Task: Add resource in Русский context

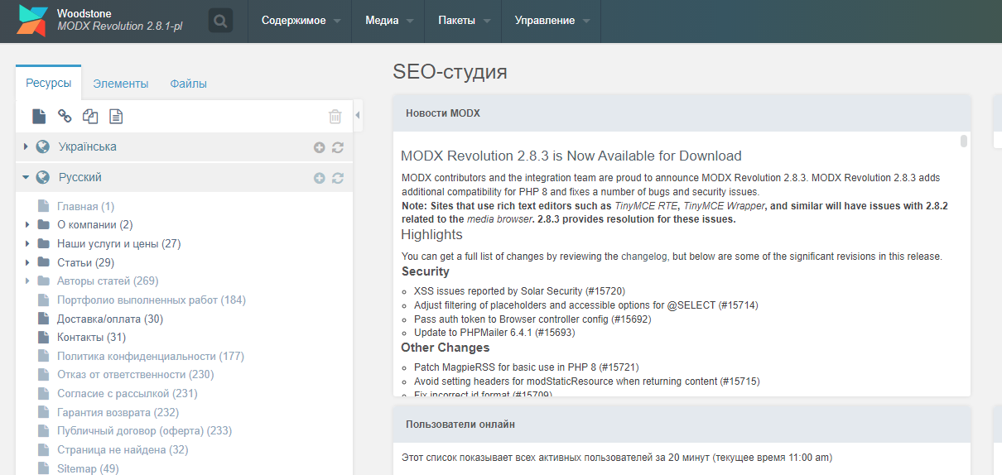Action: [320, 178]
